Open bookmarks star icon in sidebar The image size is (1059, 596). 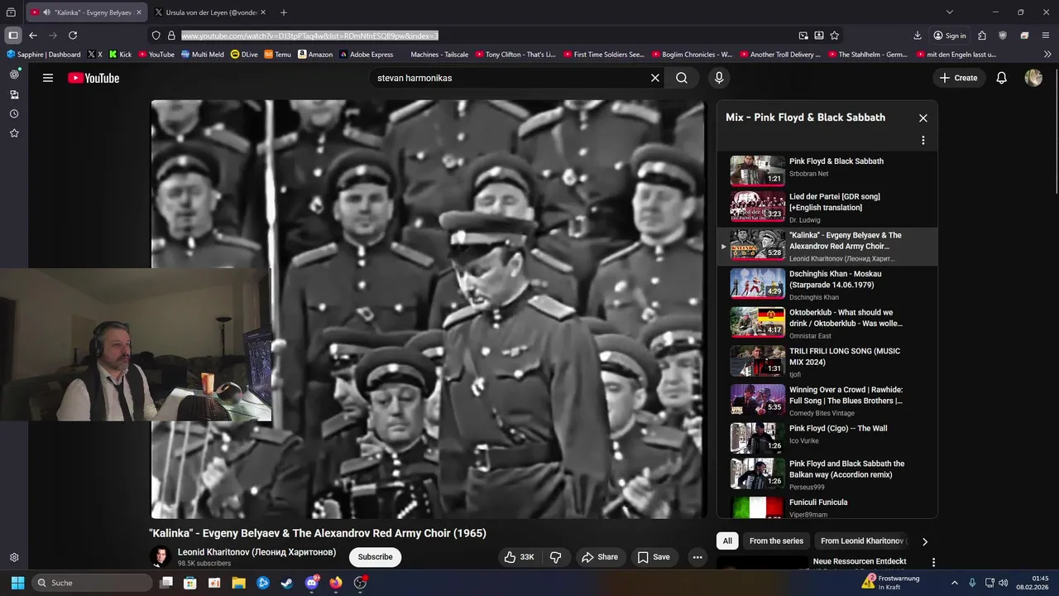coord(14,133)
